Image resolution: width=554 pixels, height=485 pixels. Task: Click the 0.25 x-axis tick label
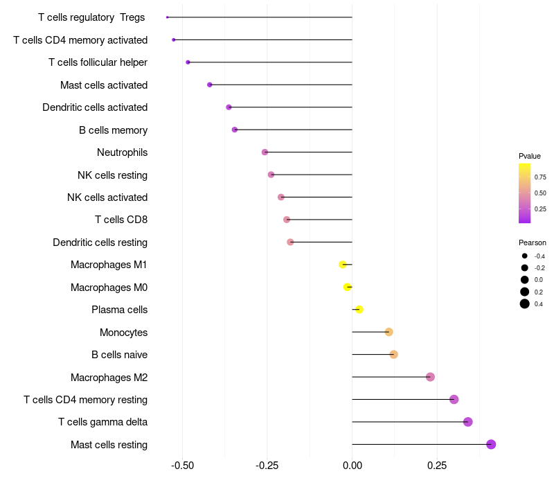[437, 466]
